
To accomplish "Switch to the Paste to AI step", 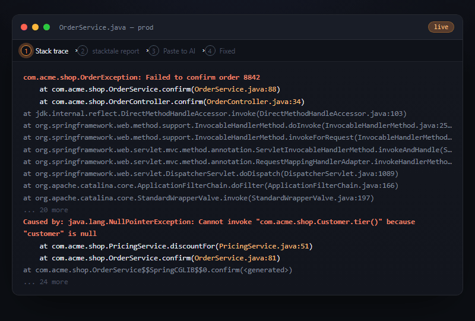I will coord(172,51).
